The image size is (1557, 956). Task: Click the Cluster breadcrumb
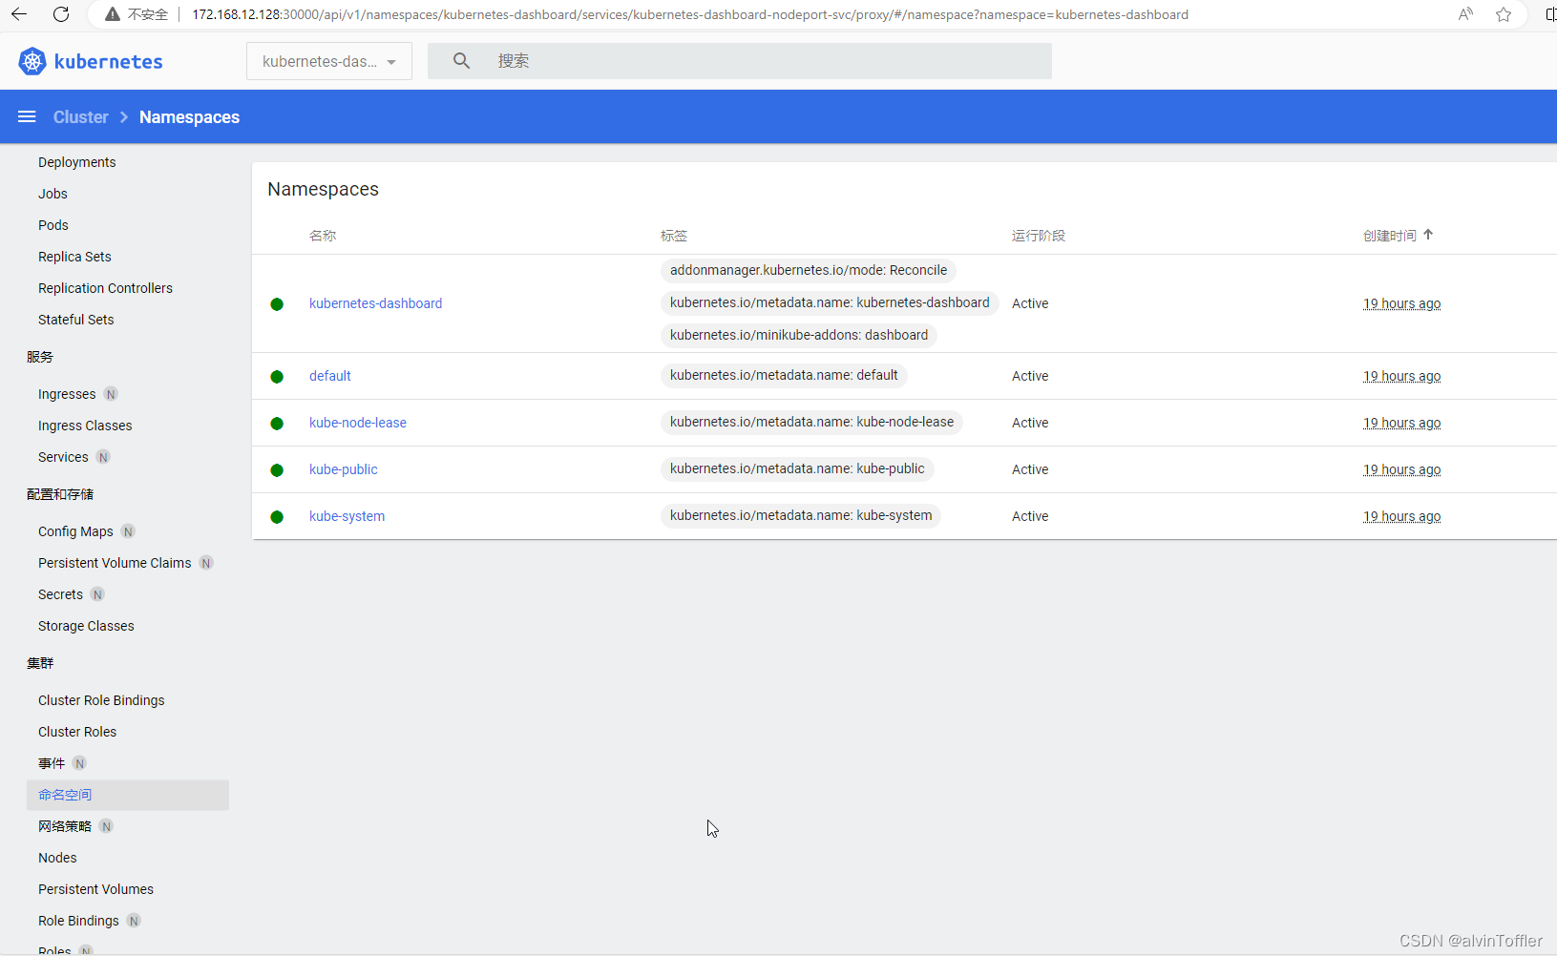click(x=81, y=116)
